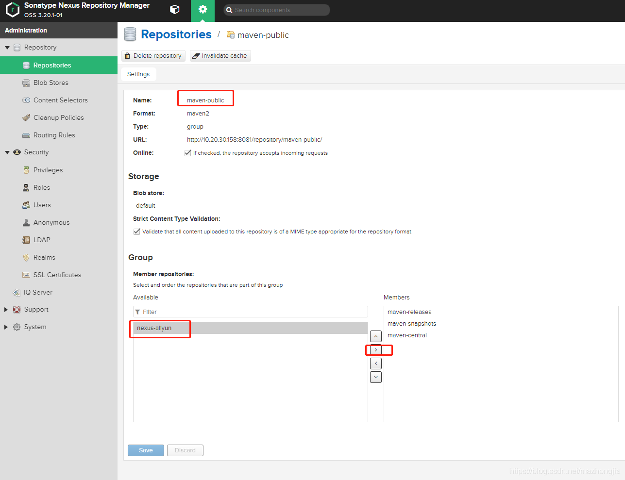Click the Users icon in sidebar
The height and width of the screenshot is (480, 625).
click(26, 205)
